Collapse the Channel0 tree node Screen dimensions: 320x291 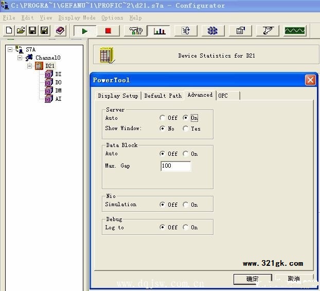(20, 58)
